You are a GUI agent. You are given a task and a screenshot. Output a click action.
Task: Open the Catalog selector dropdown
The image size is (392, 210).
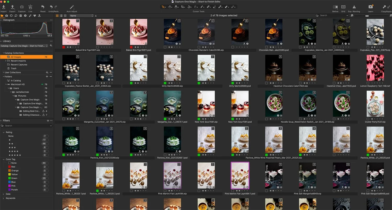click(x=24, y=46)
